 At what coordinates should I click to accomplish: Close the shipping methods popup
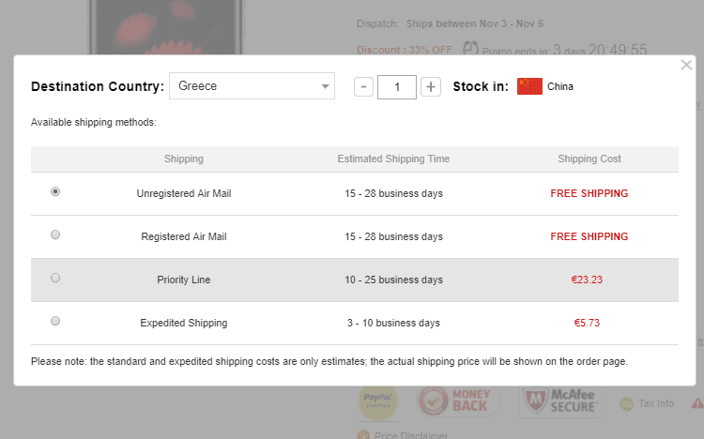pos(686,66)
